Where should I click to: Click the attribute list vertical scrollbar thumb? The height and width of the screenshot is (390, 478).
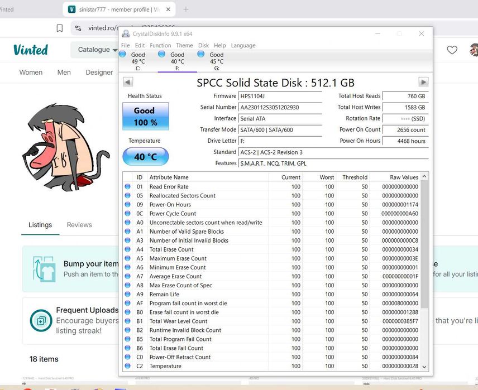click(424, 244)
